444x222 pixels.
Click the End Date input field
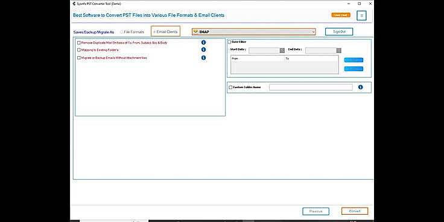(x=321, y=51)
